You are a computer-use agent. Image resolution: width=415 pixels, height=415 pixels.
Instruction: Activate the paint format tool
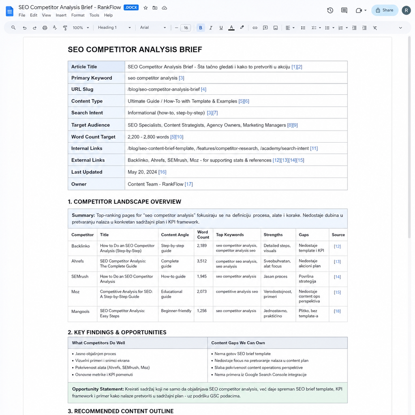click(x=65, y=28)
